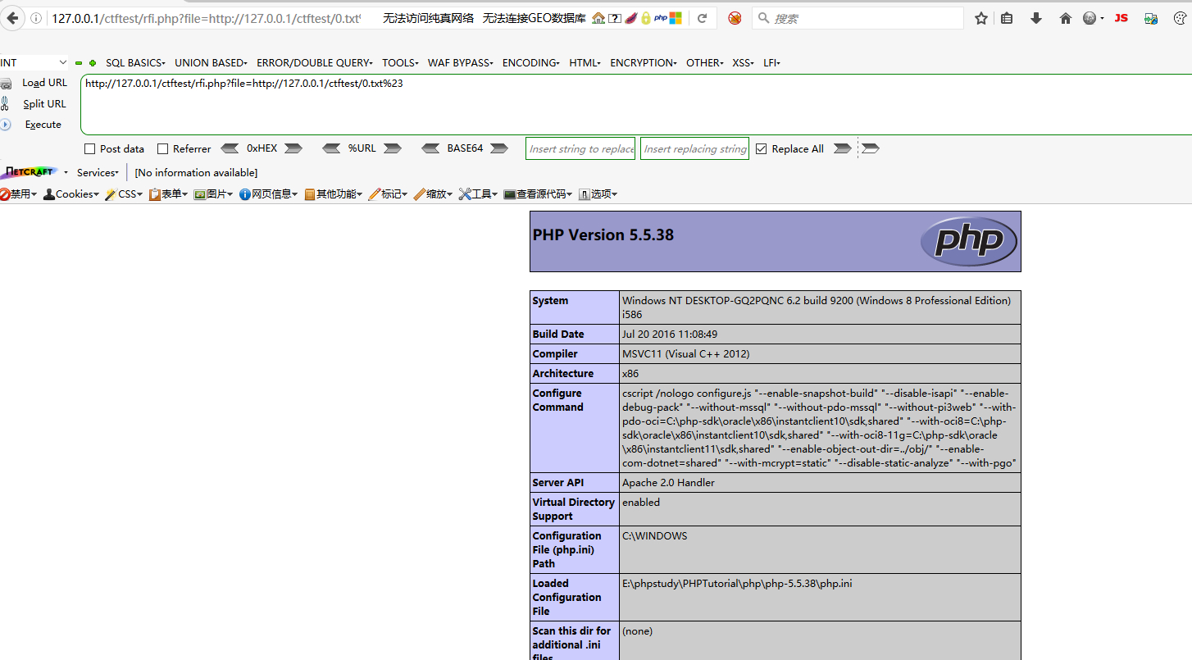1192x660 pixels.
Task: Click the left arrow before 0xHEX
Action: point(230,148)
